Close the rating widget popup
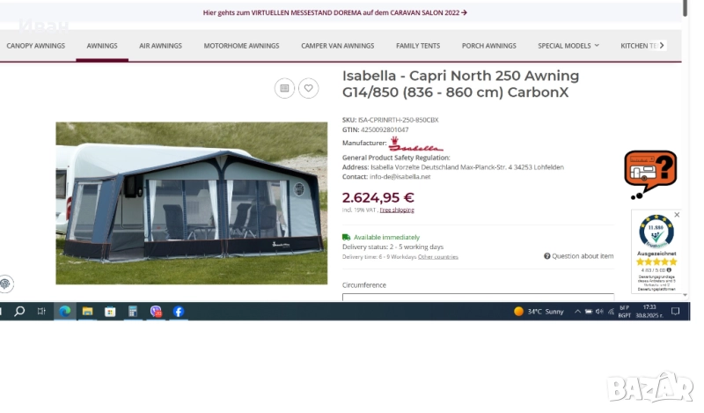The height and width of the screenshot is (413, 704). point(677,215)
